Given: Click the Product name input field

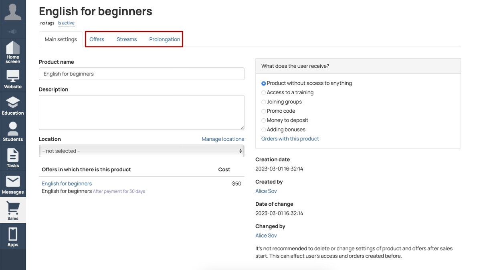Looking at the screenshot, I should click(x=141, y=74).
